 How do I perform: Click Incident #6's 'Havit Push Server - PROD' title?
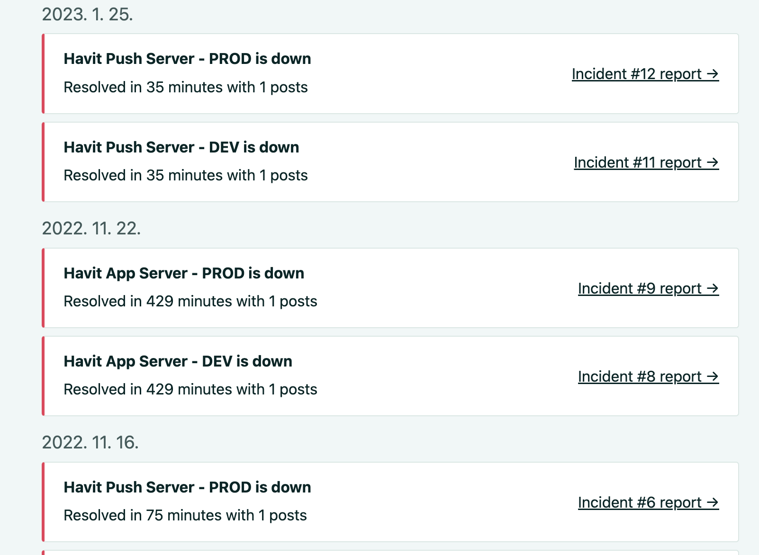[188, 487]
